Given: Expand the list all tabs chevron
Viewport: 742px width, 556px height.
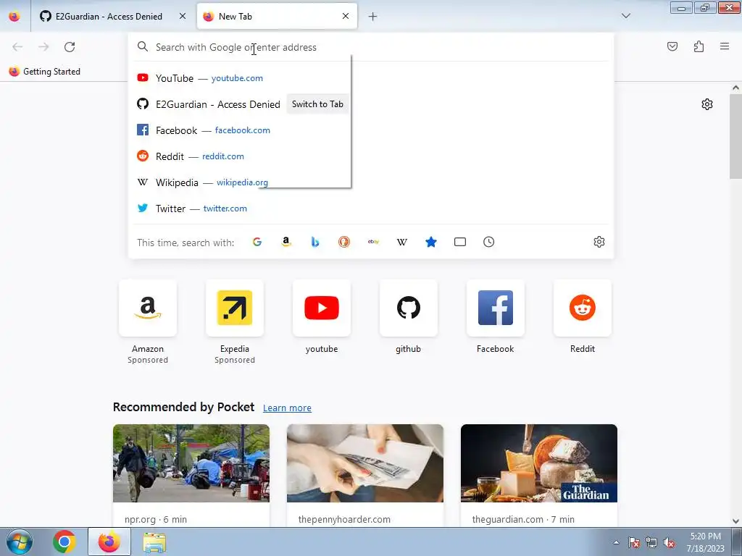Looking at the screenshot, I should [x=625, y=16].
